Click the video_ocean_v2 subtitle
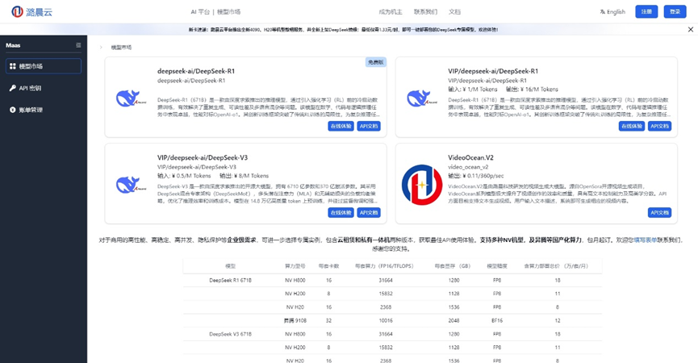The image size is (698, 363). coord(468,167)
